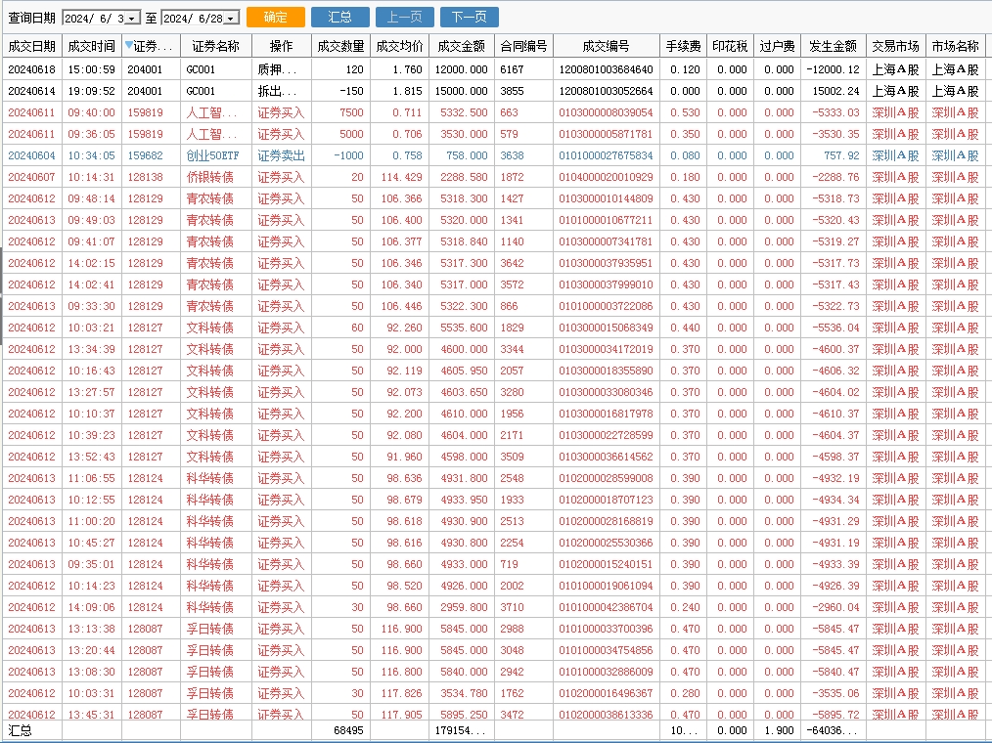
Task: Select 青农转债 row at 09:33:30
Action: 493,306
